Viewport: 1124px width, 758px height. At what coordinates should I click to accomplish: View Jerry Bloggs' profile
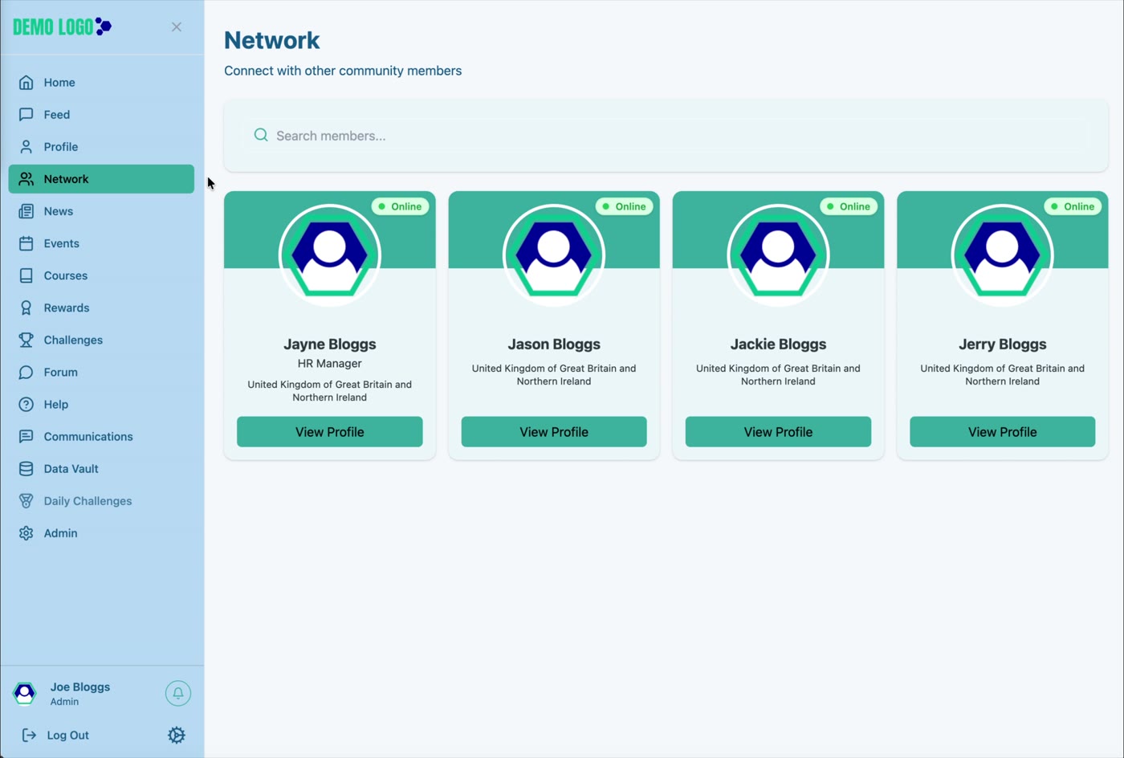click(x=1002, y=432)
